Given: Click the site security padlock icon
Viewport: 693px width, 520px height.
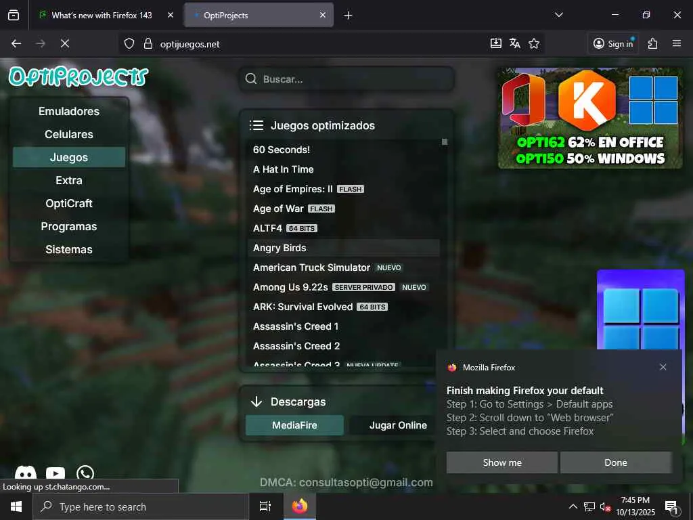Looking at the screenshot, I should [148, 44].
